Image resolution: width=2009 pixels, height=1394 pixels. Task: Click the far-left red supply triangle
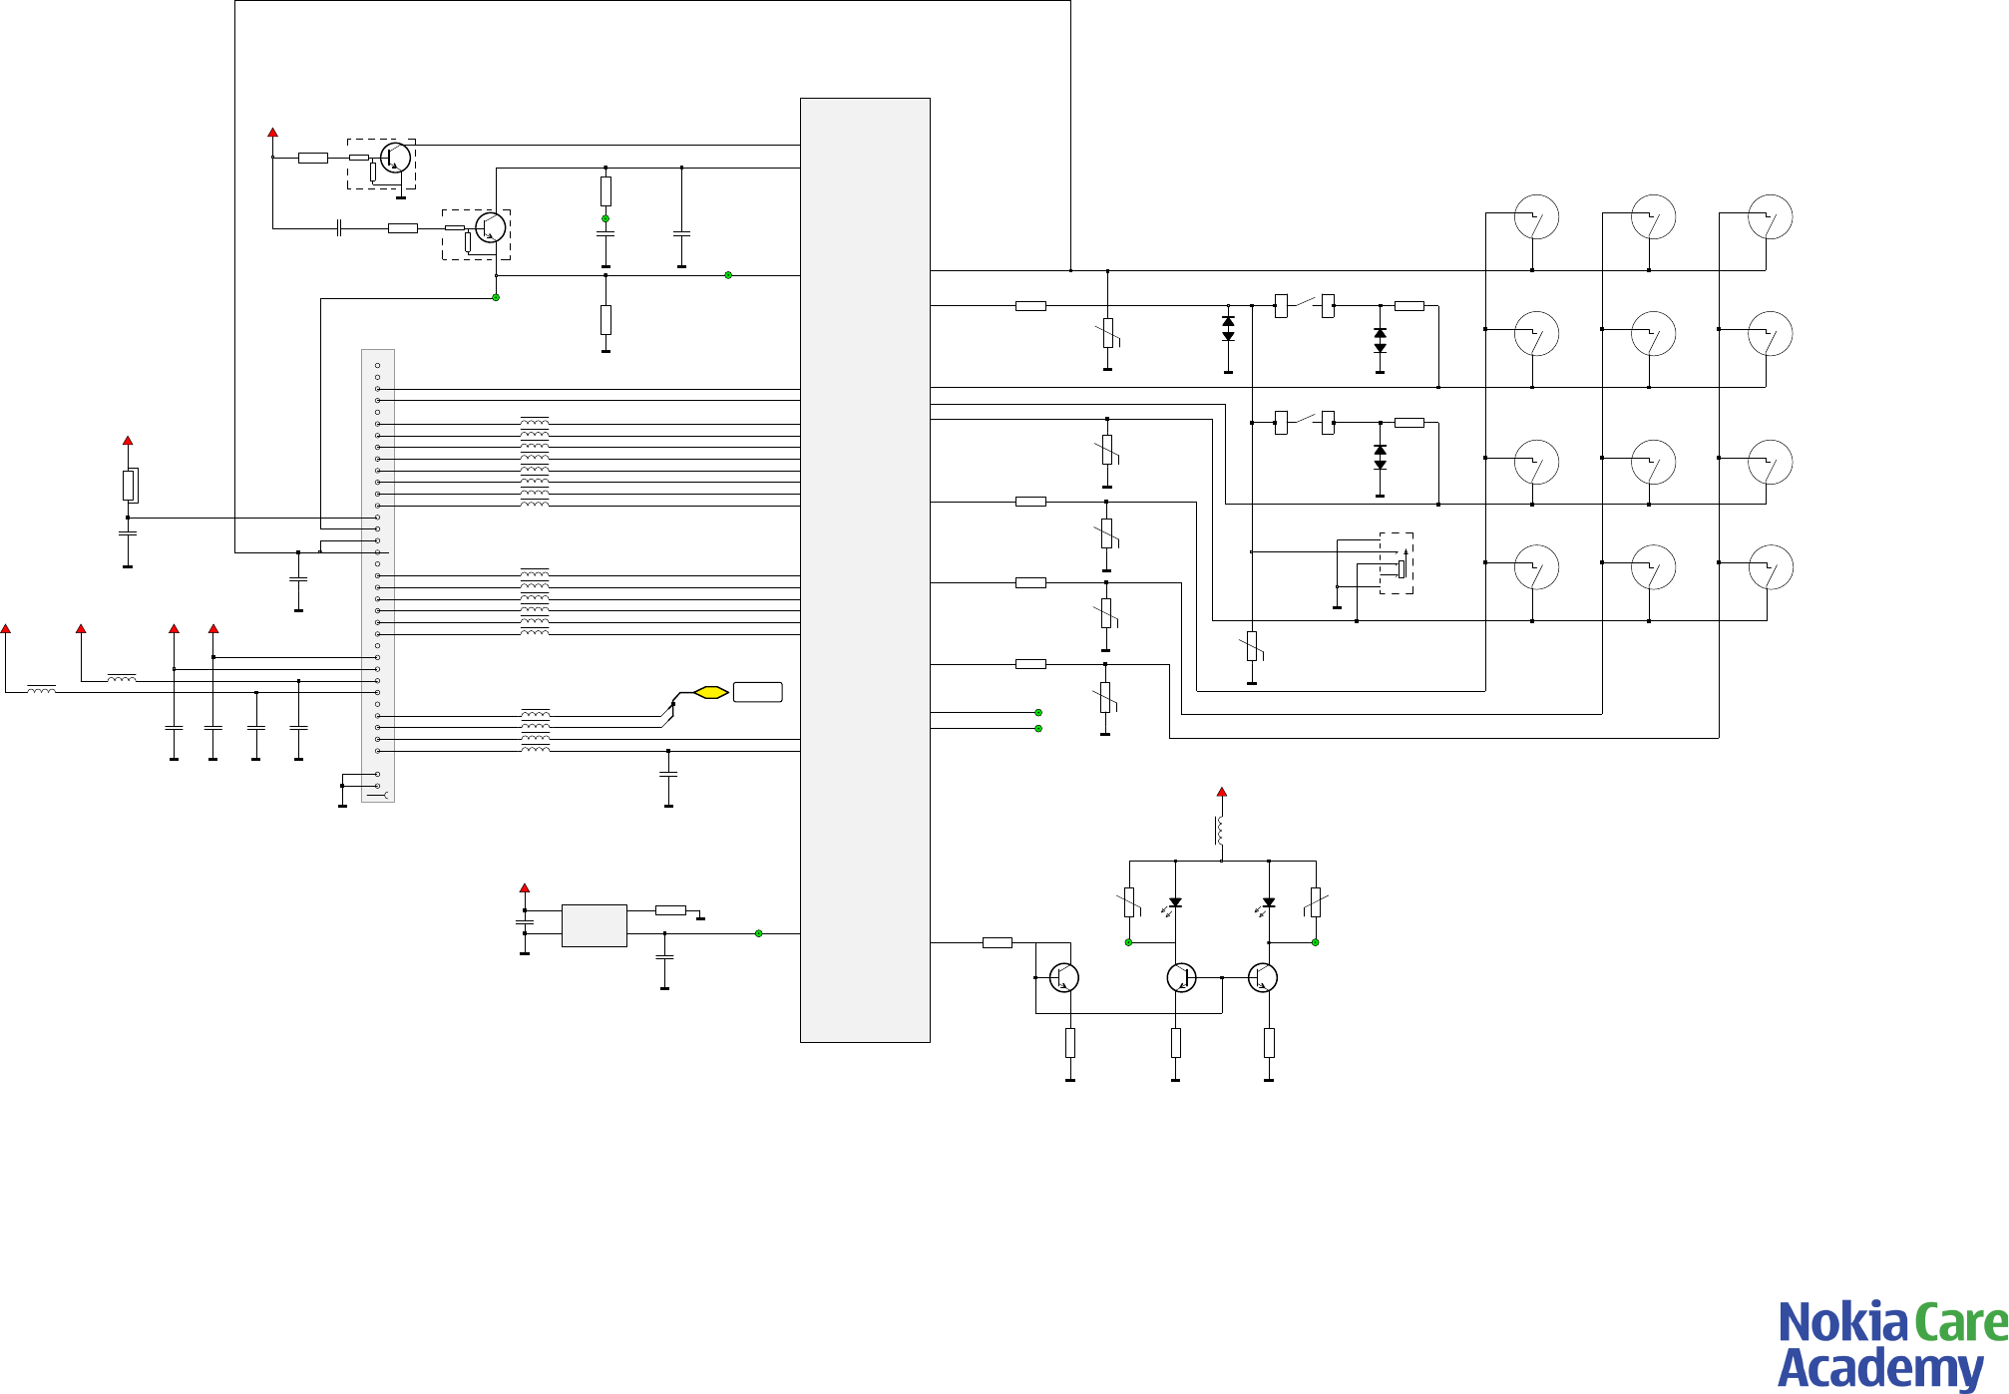pyautogui.click(x=6, y=629)
